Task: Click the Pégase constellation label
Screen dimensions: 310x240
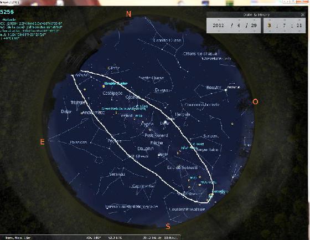Action: point(115,141)
